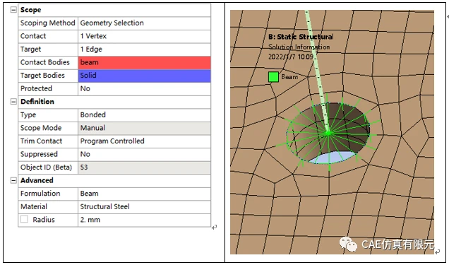449x265 pixels.
Task: Open the Formulation dropdown showing Beam
Action: pos(144,194)
